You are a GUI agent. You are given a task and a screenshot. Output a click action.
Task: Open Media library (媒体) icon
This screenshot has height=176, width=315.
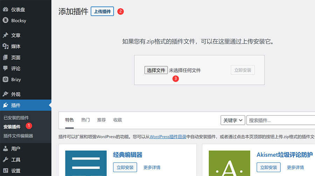tap(6, 46)
